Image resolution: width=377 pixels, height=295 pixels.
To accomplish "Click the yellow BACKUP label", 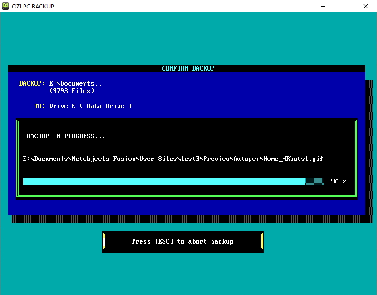I will [x=31, y=83].
